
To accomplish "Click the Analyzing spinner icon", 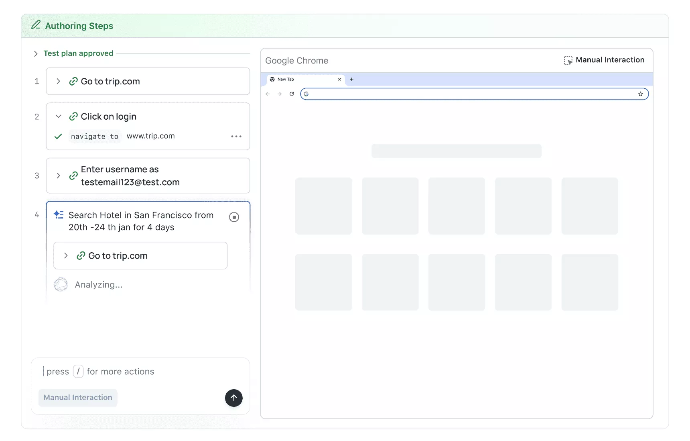I will tap(61, 284).
